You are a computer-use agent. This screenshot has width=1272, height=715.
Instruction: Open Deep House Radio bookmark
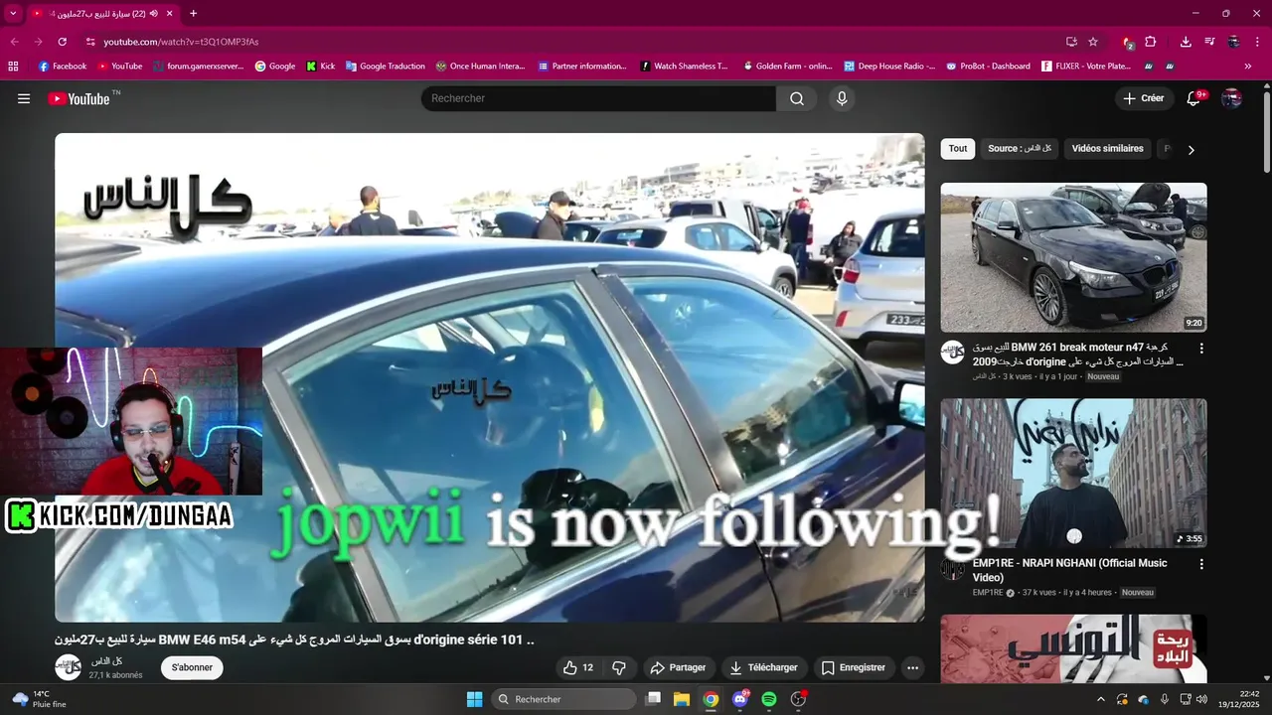pyautogui.click(x=889, y=67)
